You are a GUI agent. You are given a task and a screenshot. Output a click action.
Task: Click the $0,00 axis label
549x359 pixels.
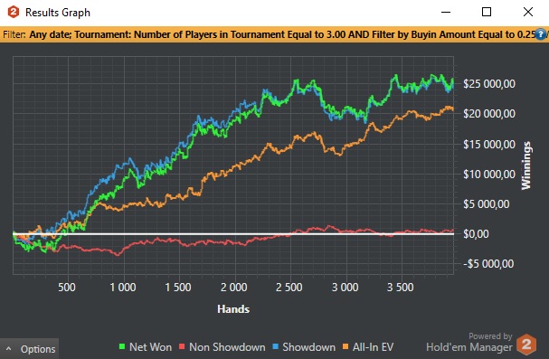tap(476, 234)
